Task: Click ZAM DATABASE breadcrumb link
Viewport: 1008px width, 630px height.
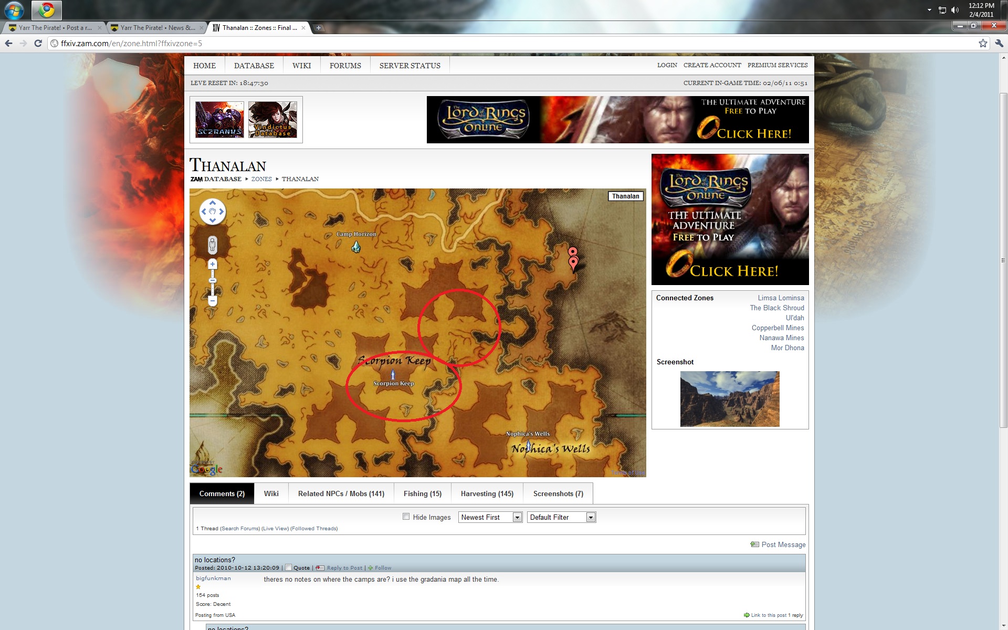Action: pyautogui.click(x=216, y=179)
